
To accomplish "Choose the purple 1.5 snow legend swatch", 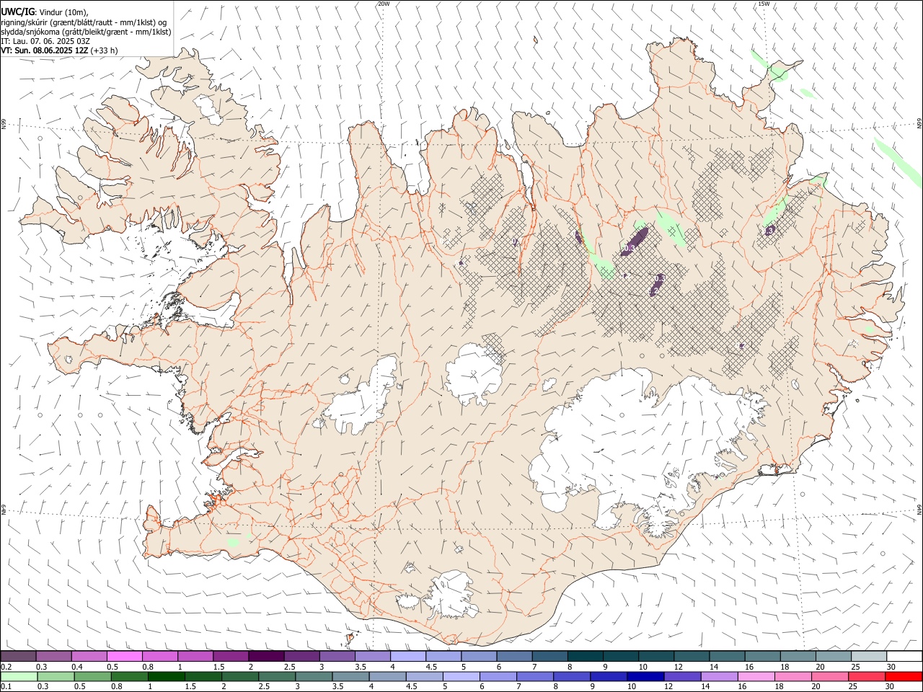I will (231, 657).
